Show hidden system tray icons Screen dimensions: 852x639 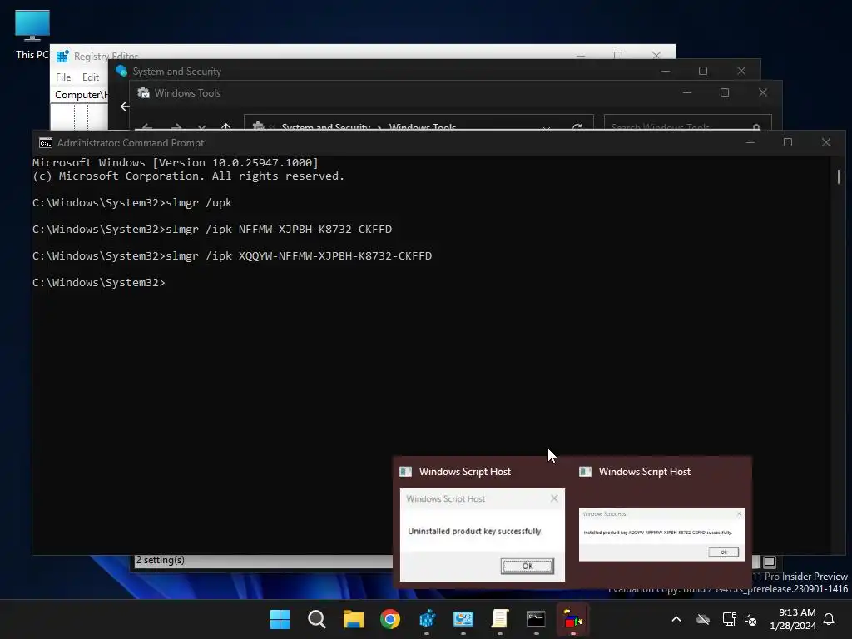coord(676,619)
